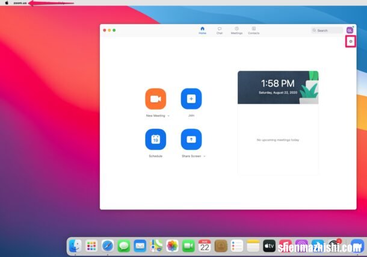This screenshot has width=367, height=257.
Task: Close the Zoom window with red button
Action: click(105, 30)
